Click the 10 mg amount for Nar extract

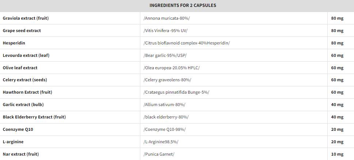point(337,155)
